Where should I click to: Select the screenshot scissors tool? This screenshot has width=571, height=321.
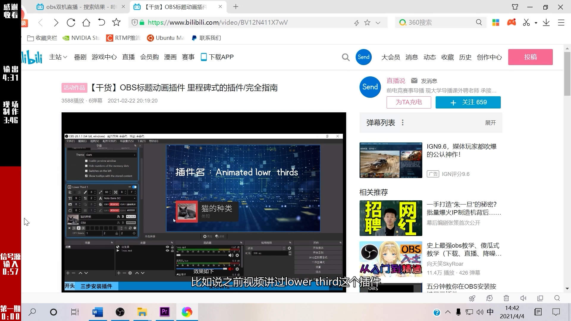[526, 22]
